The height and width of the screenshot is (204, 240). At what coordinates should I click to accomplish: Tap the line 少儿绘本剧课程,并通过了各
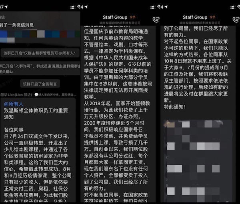click(36, 150)
